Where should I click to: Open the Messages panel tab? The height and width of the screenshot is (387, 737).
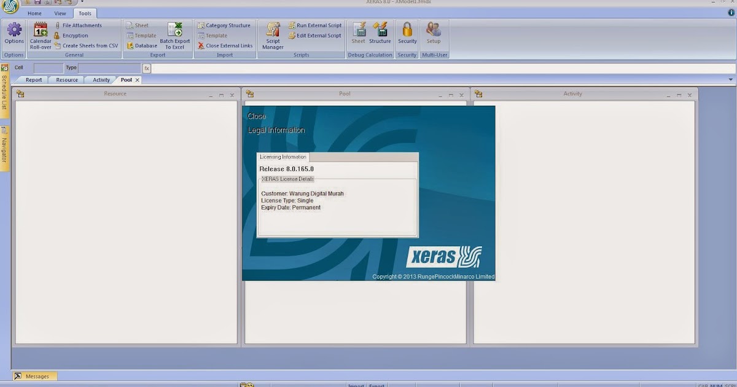35,376
